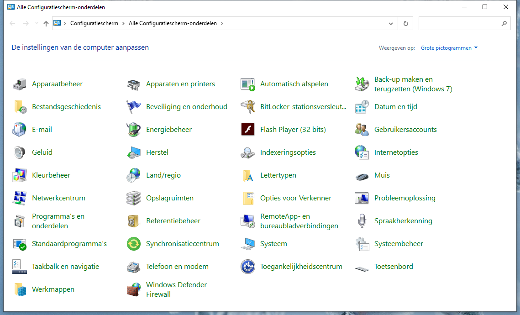The height and width of the screenshot is (315, 520).
Task: Navigate up one level with Up arrow
Action: [x=46, y=23]
